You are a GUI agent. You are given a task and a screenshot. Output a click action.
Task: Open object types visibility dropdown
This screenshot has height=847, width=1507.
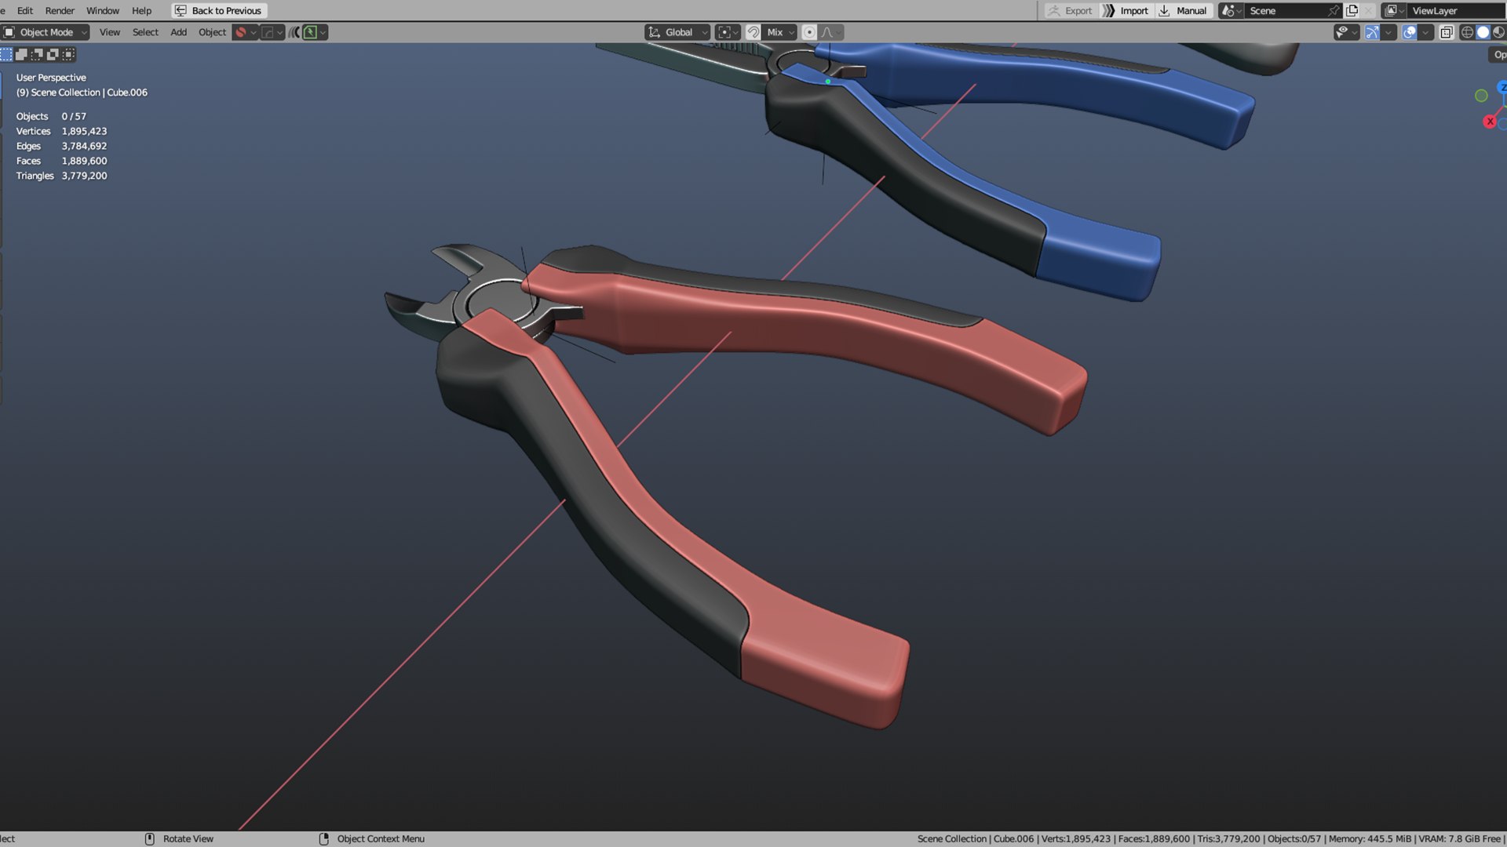1346,32
